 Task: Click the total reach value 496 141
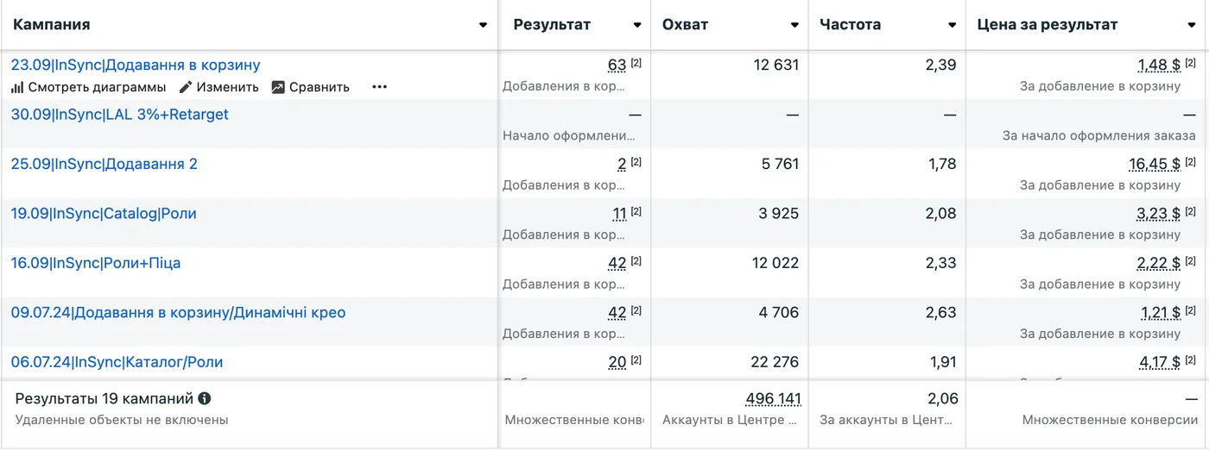click(773, 398)
